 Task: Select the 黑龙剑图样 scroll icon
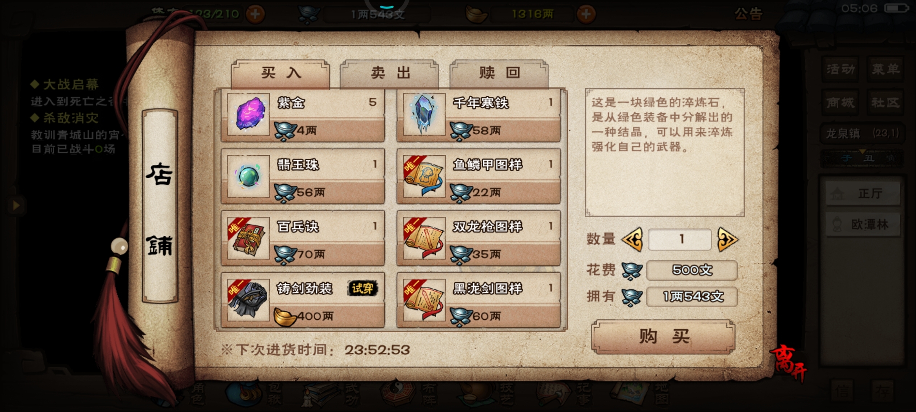pos(424,300)
